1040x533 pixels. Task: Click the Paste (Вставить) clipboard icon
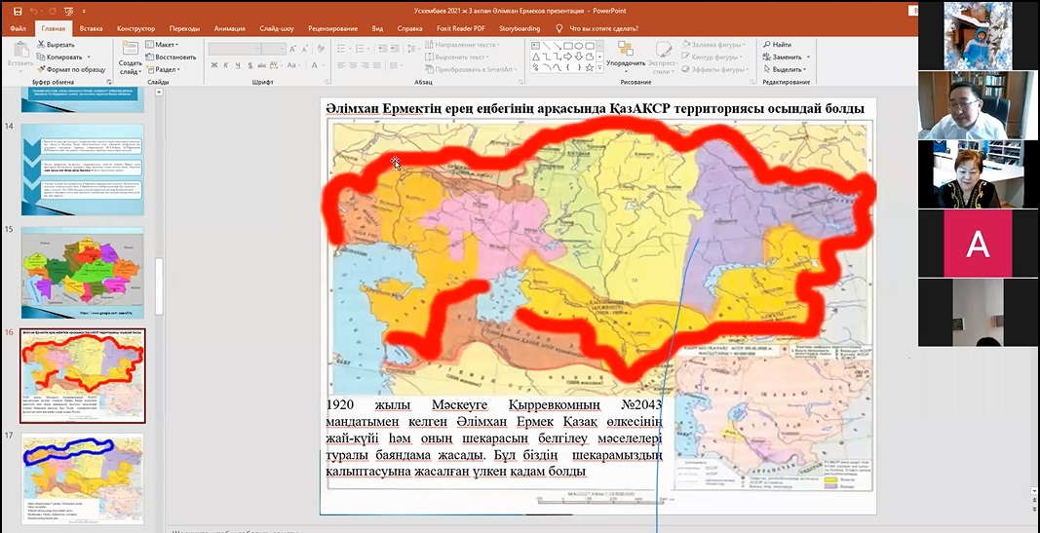coord(19,54)
